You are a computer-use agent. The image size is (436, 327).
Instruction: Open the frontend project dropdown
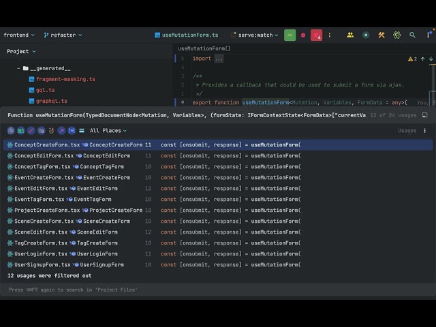(x=19, y=35)
